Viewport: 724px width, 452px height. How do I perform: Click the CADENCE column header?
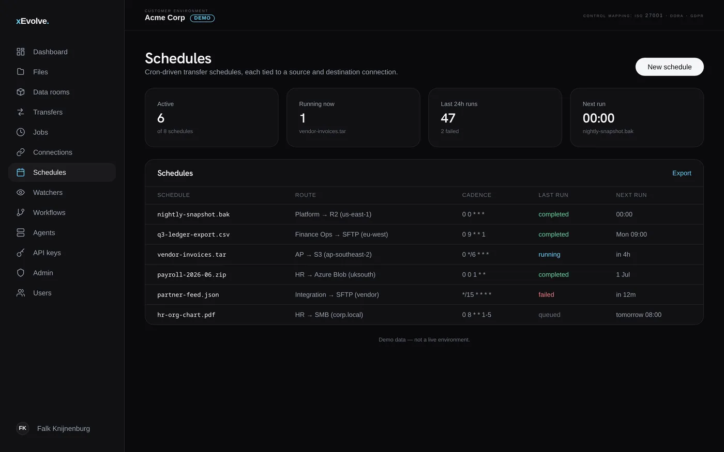[x=477, y=195]
